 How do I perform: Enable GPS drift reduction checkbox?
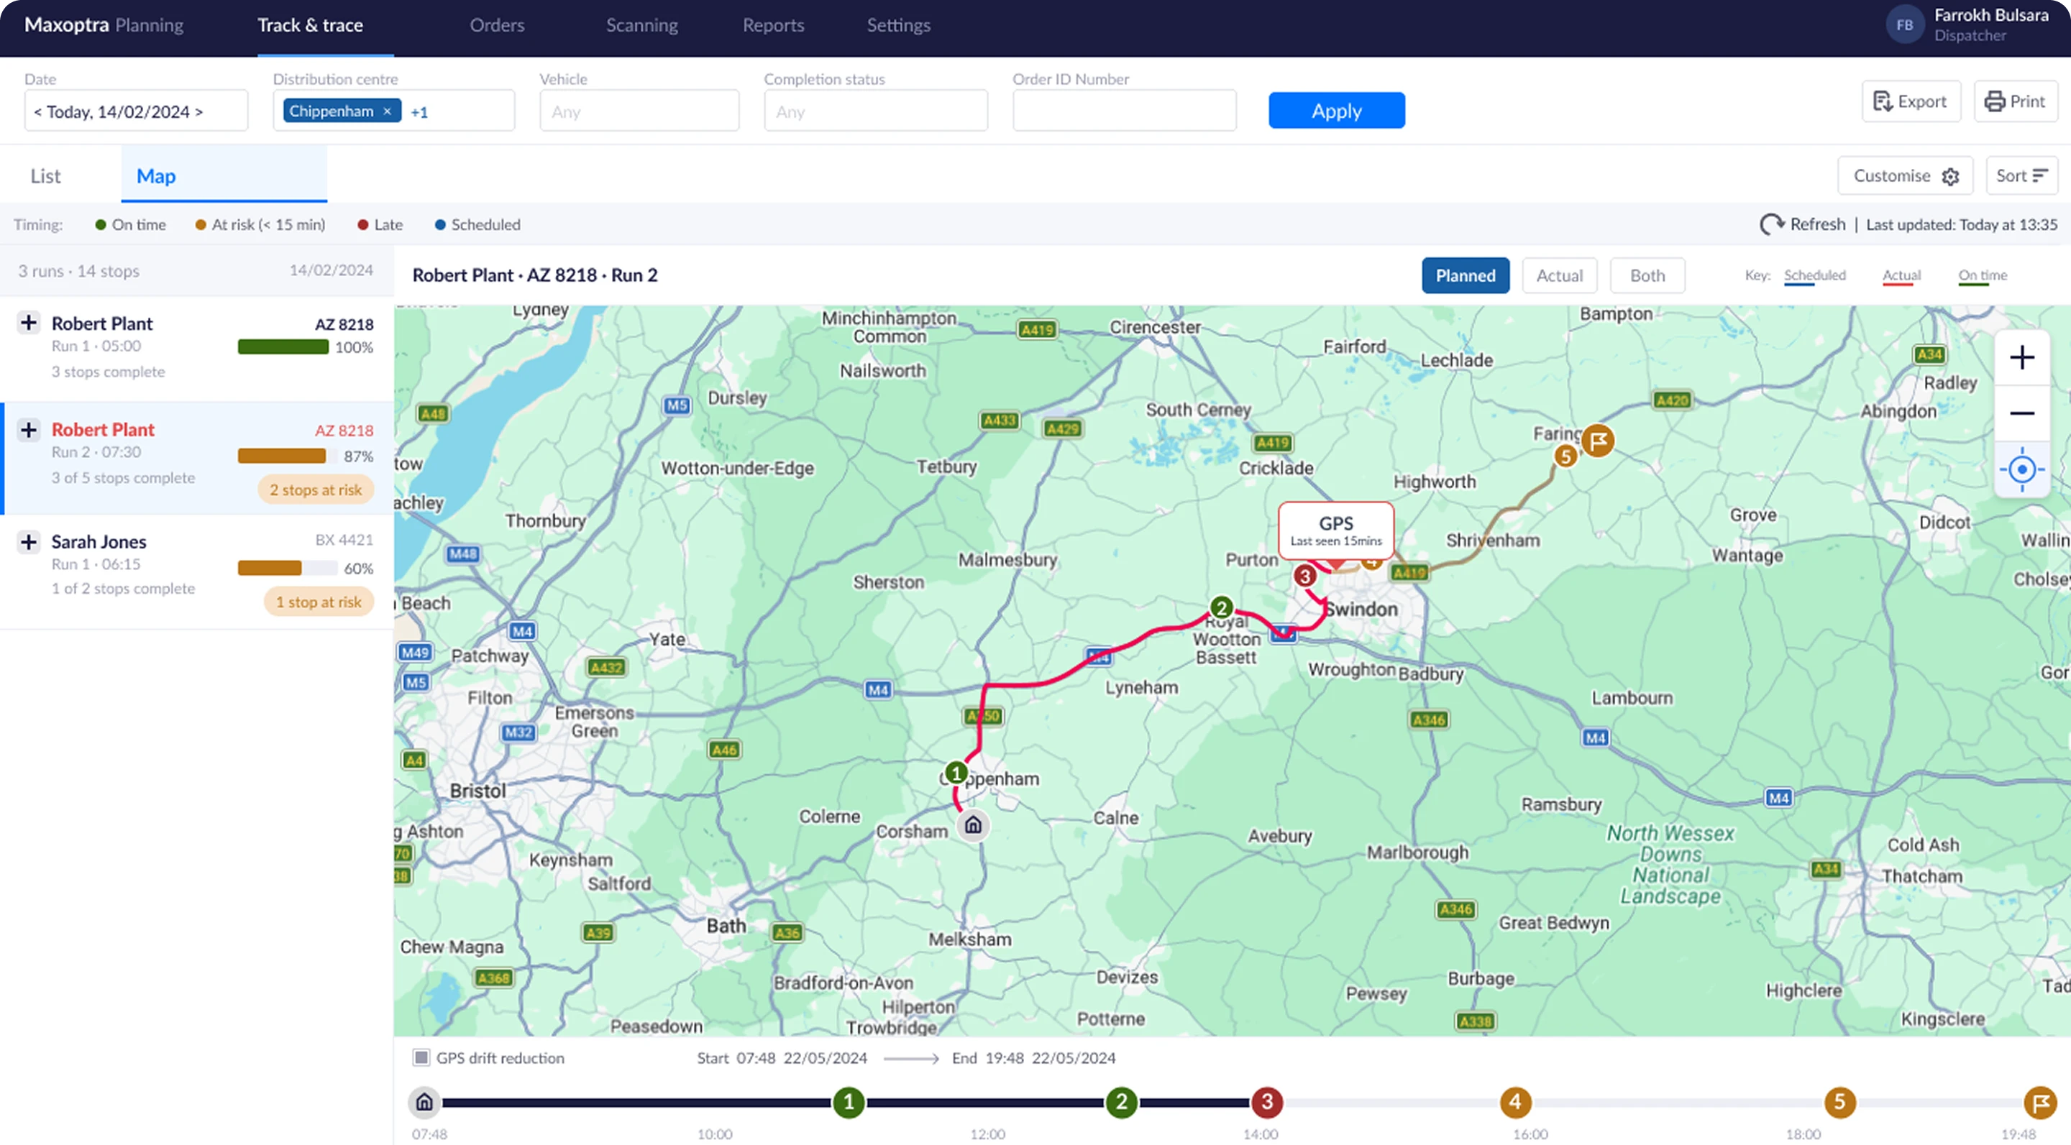[x=421, y=1057]
